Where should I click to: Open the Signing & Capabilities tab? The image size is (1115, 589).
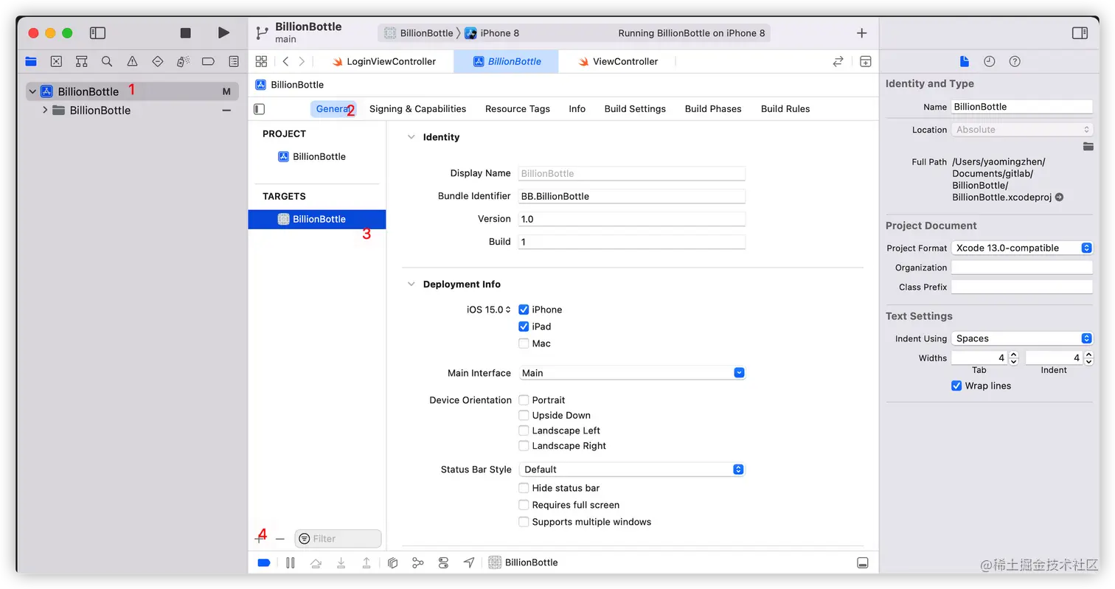tap(417, 108)
